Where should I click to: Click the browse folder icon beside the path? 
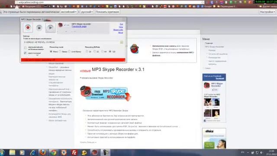pyautogui.click(x=122, y=42)
